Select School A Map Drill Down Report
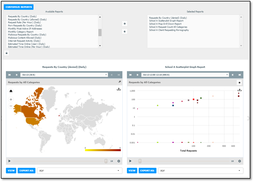Screen dimensions: 254x182 coord(165,24)
